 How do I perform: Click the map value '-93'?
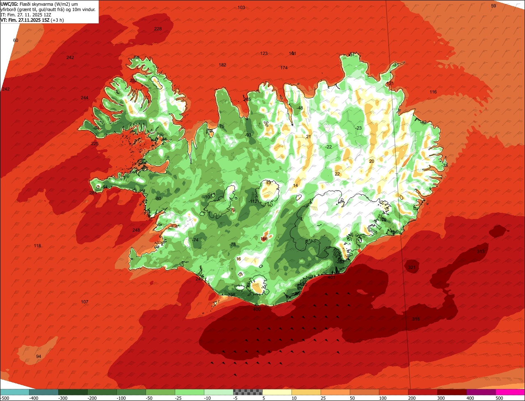248,135
